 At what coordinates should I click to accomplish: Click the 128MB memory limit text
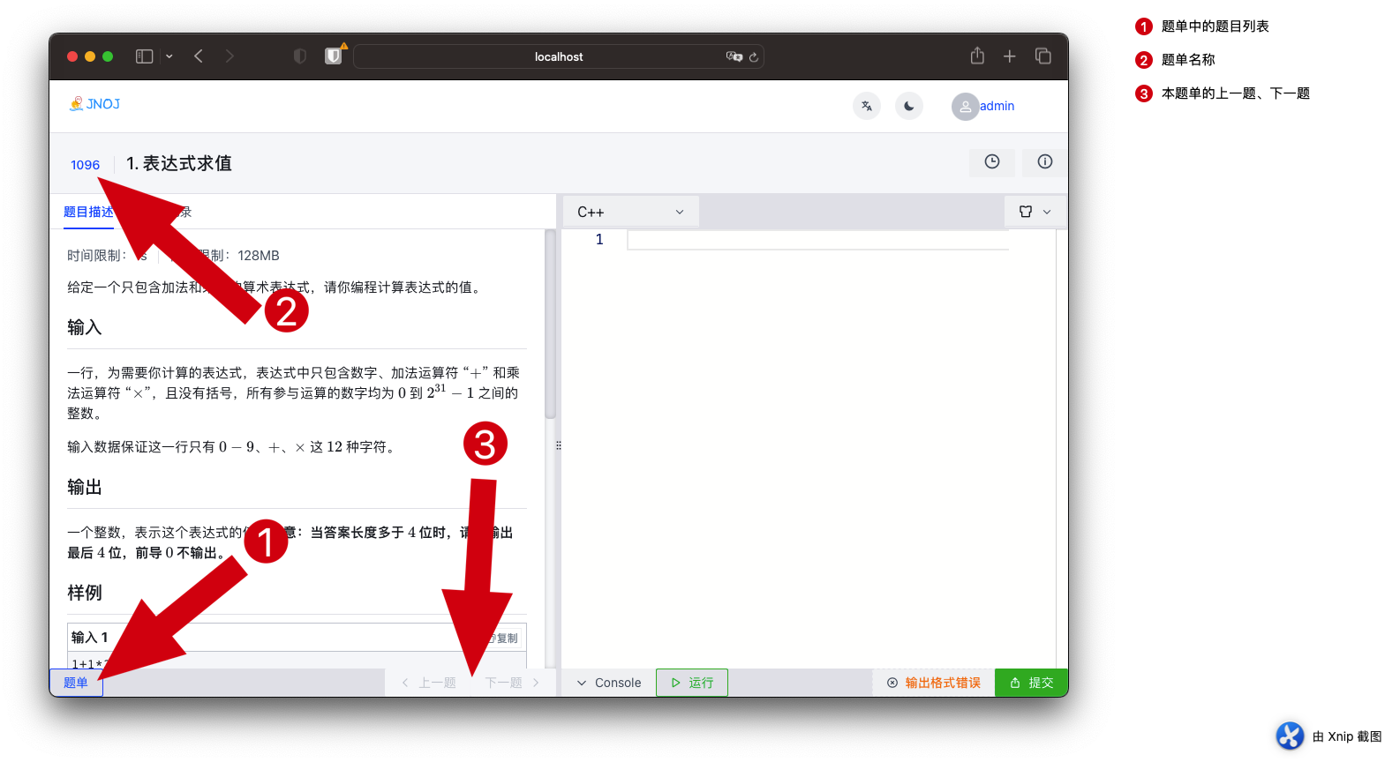coord(259,256)
